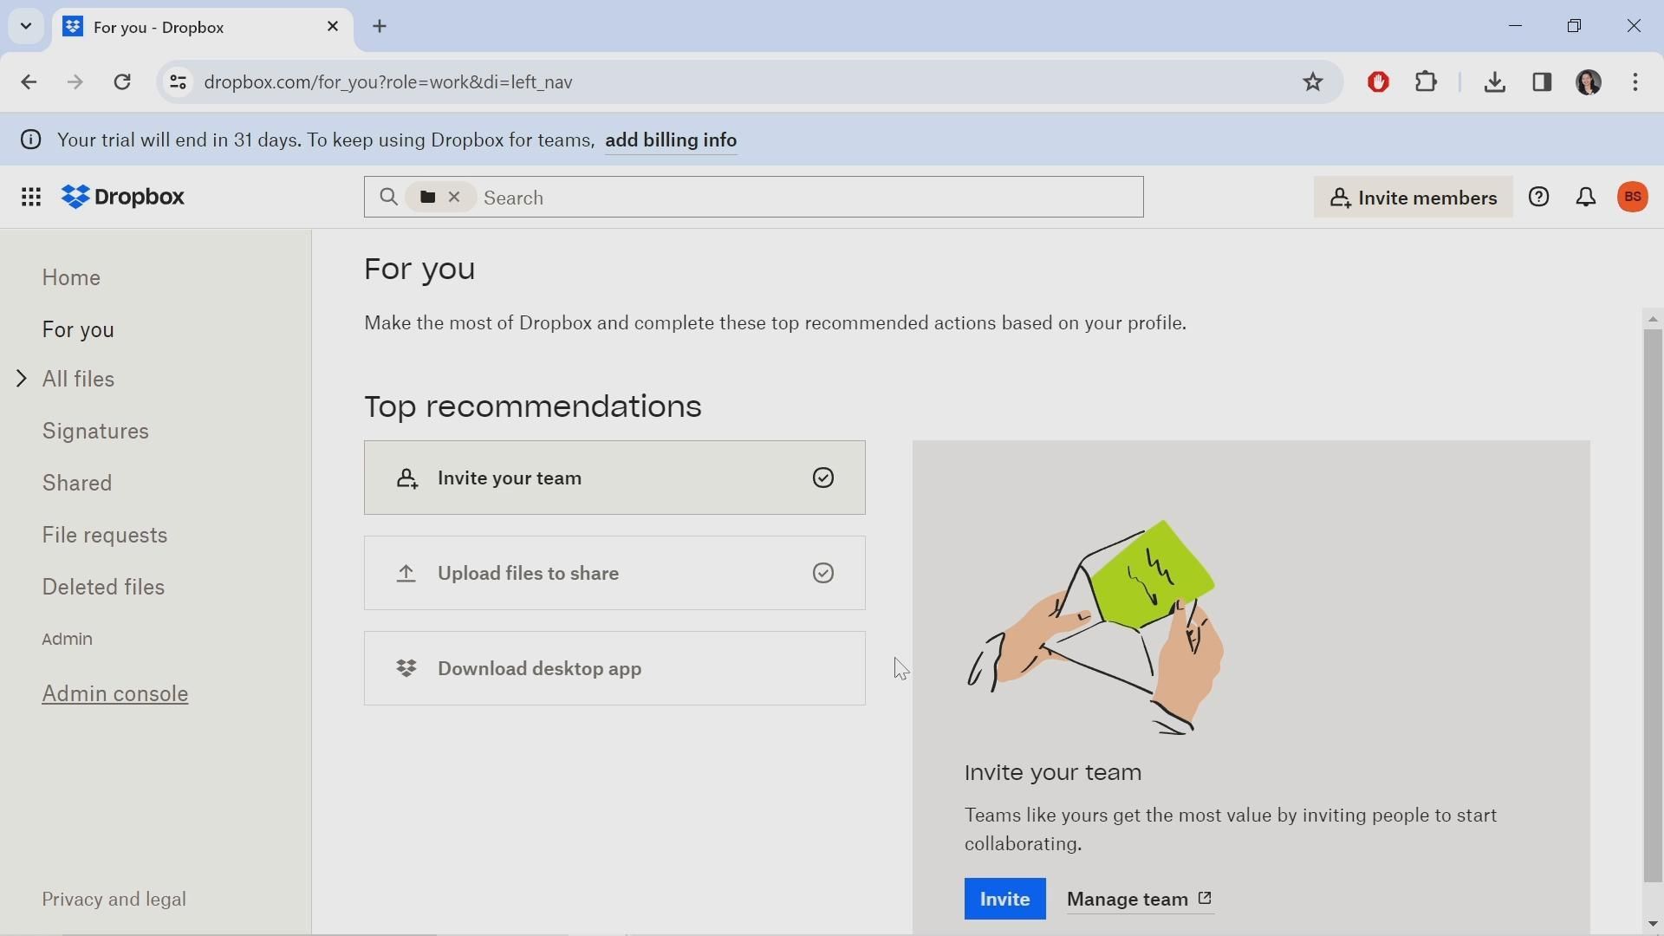Click the page vertical scrollbar
1664x936 pixels.
tap(1653, 607)
